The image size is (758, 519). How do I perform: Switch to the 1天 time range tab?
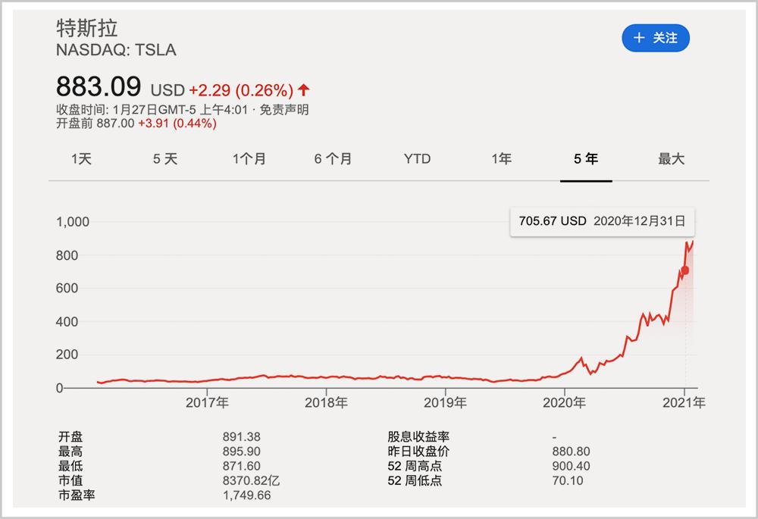point(81,159)
